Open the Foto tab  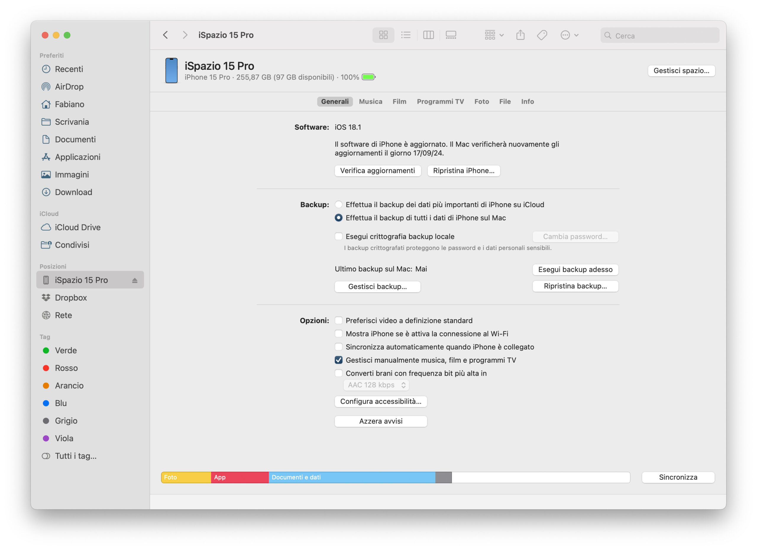481,101
